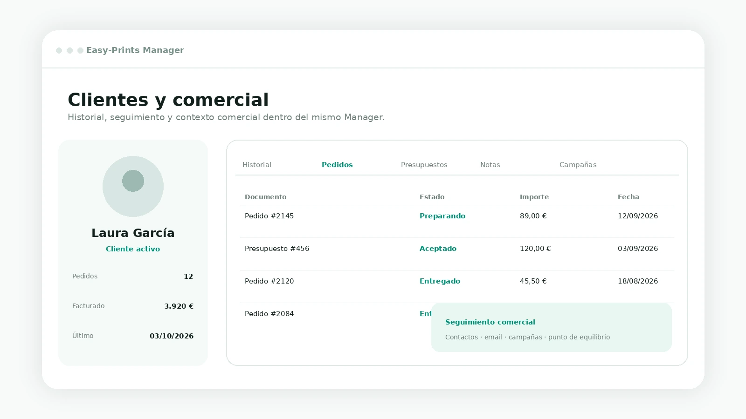The width and height of the screenshot is (746, 419).
Task: Select the 89,00 € amount
Action: [x=533, y=216]
